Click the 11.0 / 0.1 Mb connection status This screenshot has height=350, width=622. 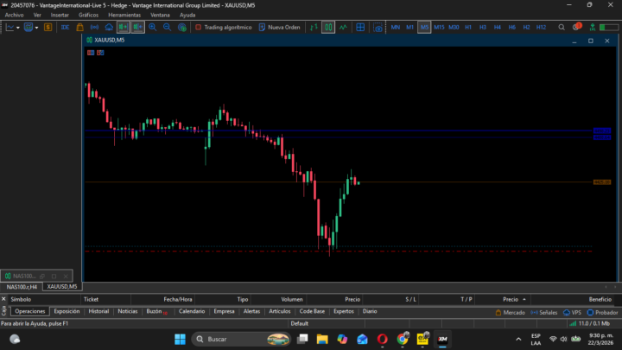[x=589, y=323]
